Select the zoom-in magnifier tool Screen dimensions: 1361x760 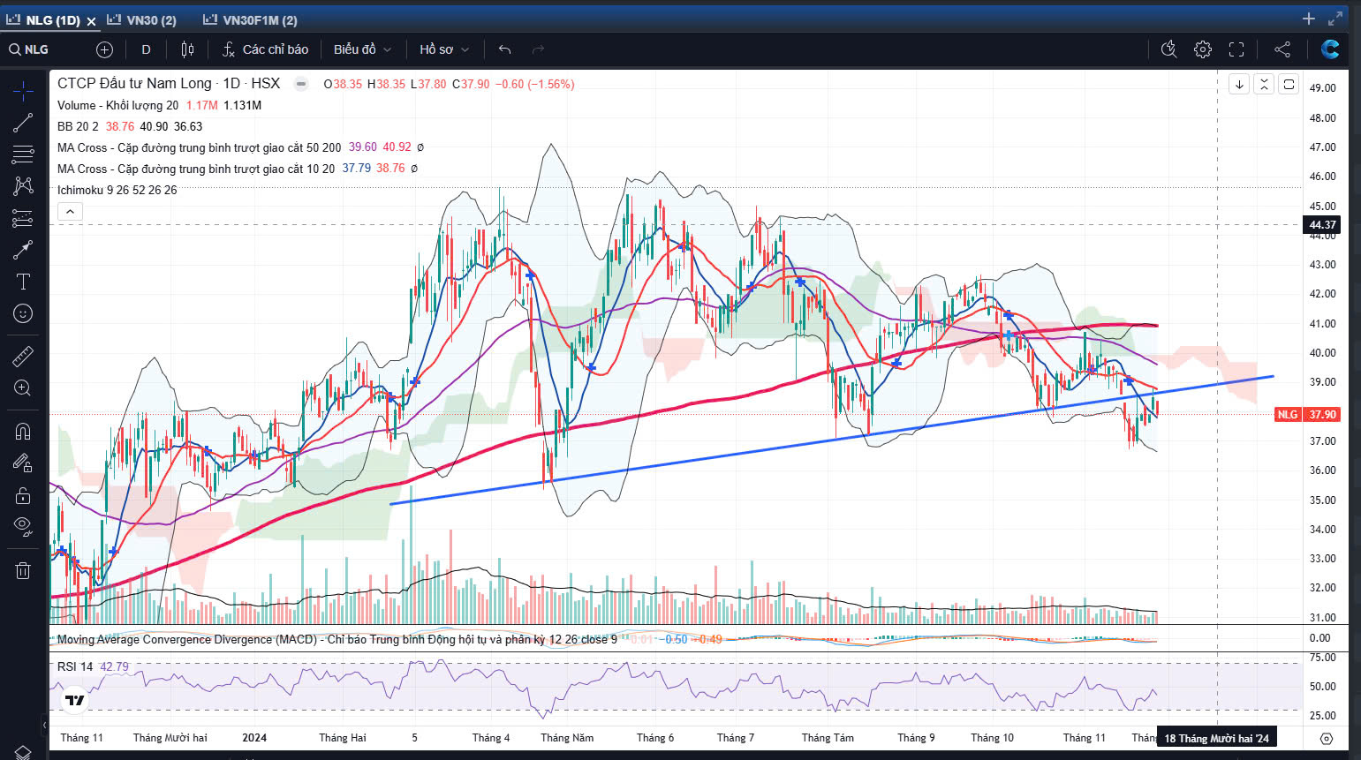(23, 388)
